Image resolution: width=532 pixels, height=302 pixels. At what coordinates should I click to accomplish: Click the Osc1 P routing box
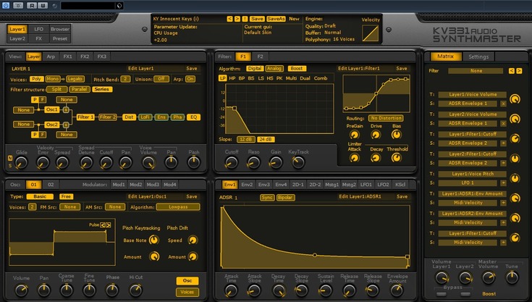(x=35, y=99)
